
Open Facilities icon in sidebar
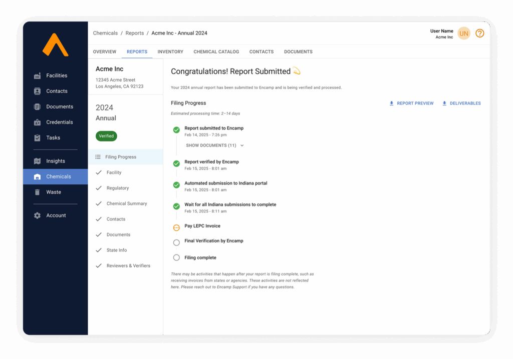click(37, 75)
